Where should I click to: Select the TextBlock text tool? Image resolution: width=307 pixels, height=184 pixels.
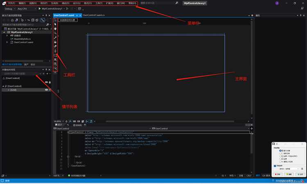point(55,64)
